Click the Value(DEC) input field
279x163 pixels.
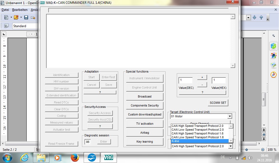(186, 80)
